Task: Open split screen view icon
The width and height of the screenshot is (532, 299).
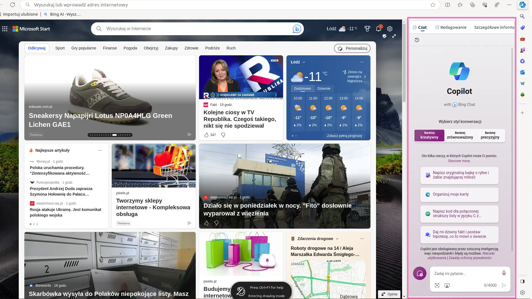Action: (447, 5)
